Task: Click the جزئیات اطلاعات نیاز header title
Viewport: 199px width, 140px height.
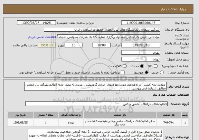Action: tap(173, 9)
